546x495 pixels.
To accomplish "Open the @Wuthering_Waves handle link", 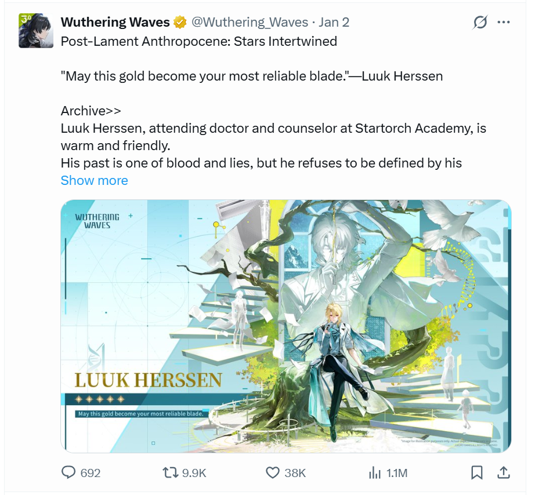I will coord(250,22).
